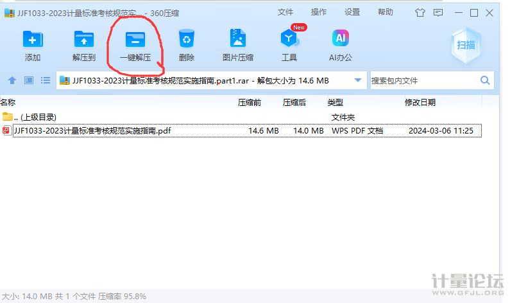
Task: Open the 操作 (Operation) menu
Action: coord(319,12)
